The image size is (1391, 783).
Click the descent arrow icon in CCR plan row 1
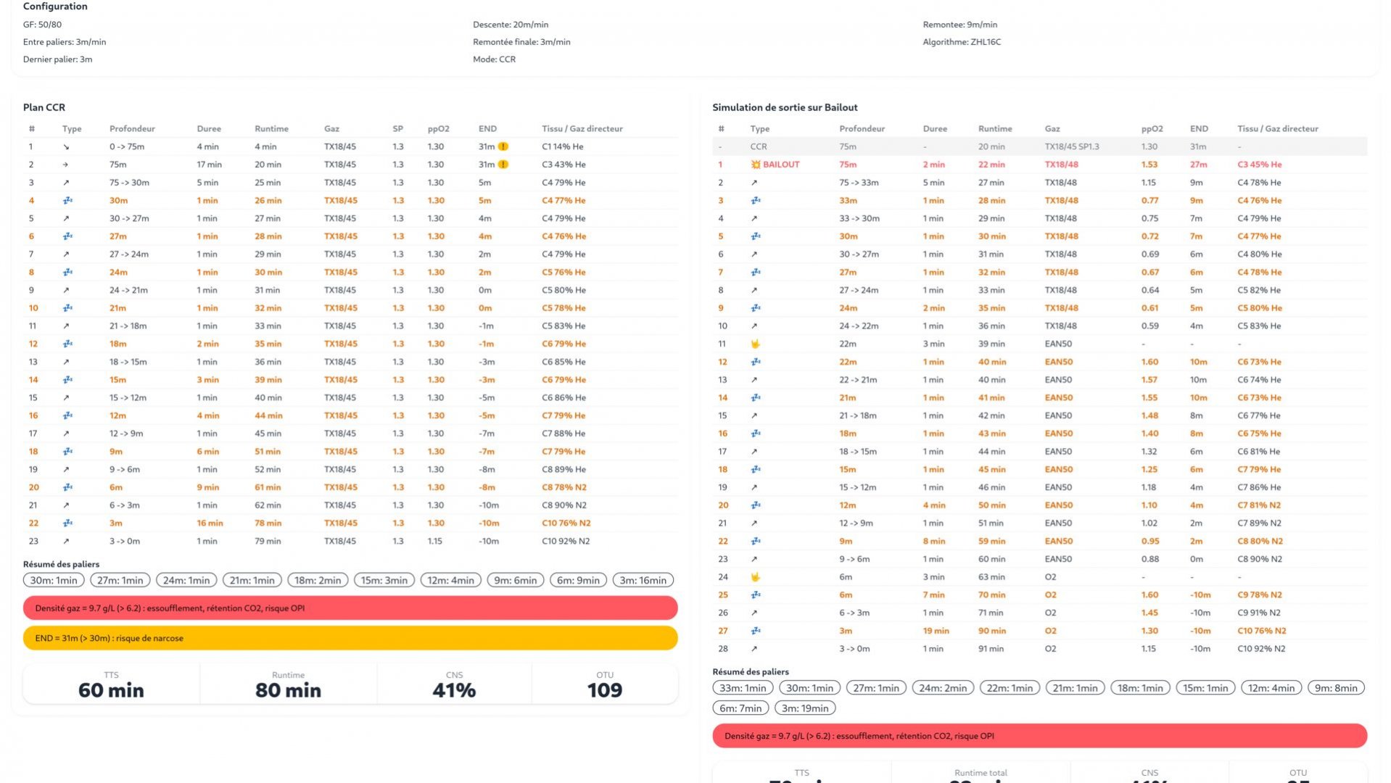(66, 147)
